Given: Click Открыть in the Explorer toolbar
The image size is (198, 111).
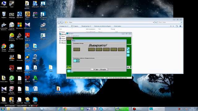Looking at the screenshot, I should coord(75,26).
